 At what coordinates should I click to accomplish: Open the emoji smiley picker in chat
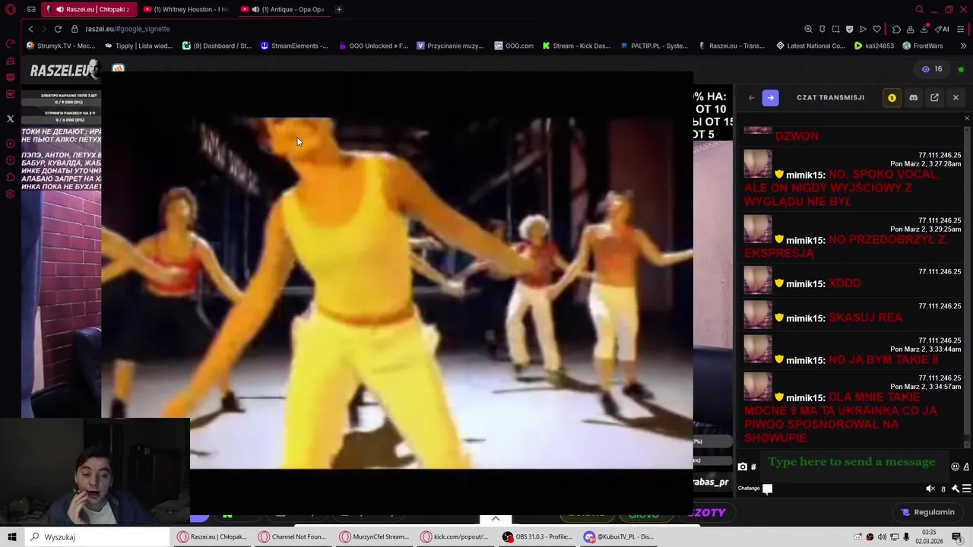(x=956, y=466)
